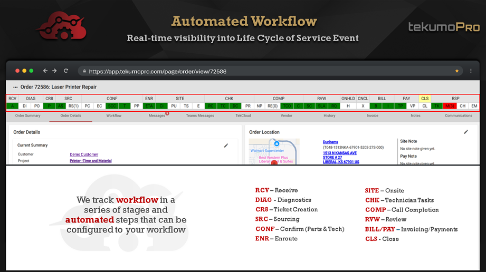Switch to the Order Summary tab
486x272 pixels.
coord(27,115)
